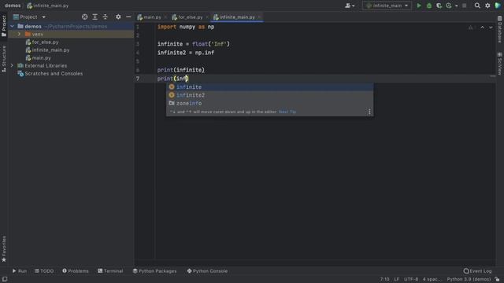Viewport: 504px width, 283px height.
Task: Select opened file locate icon in Project panel
Action: pos(84,17)
